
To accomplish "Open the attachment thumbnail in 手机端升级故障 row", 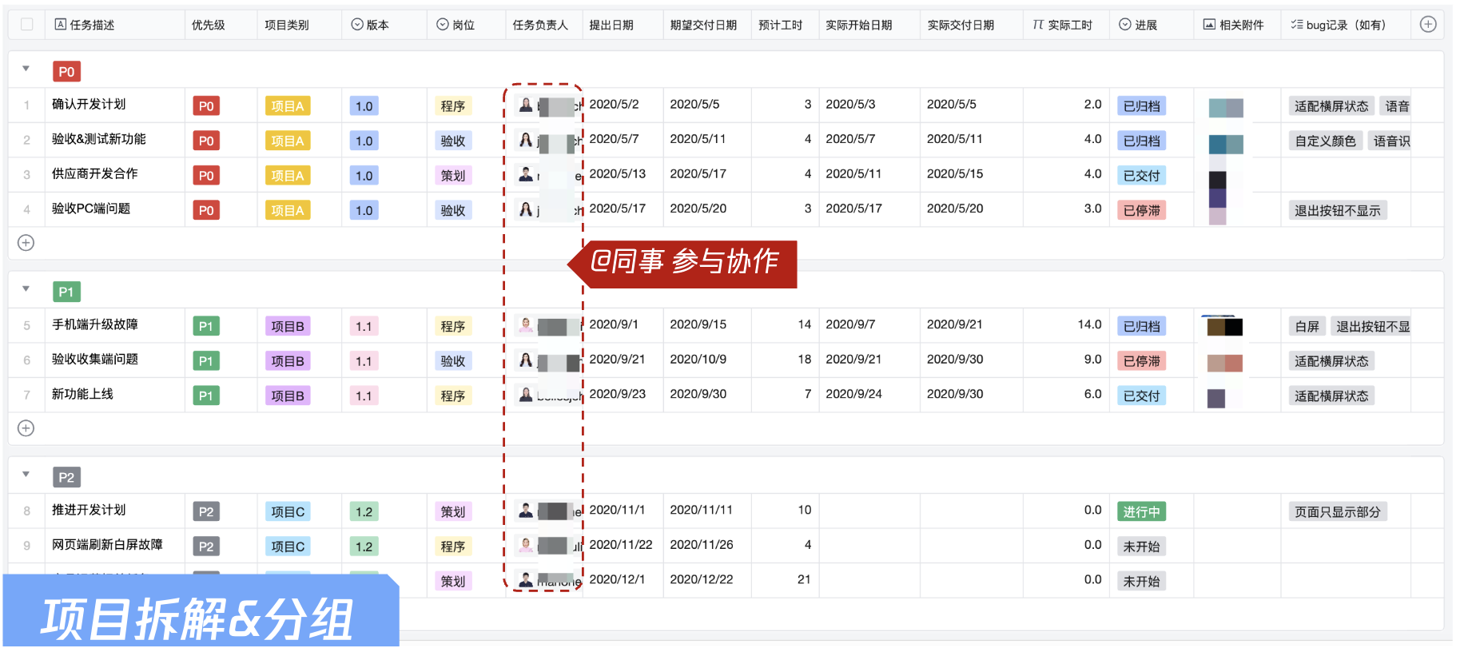I will pos(1224,326).
